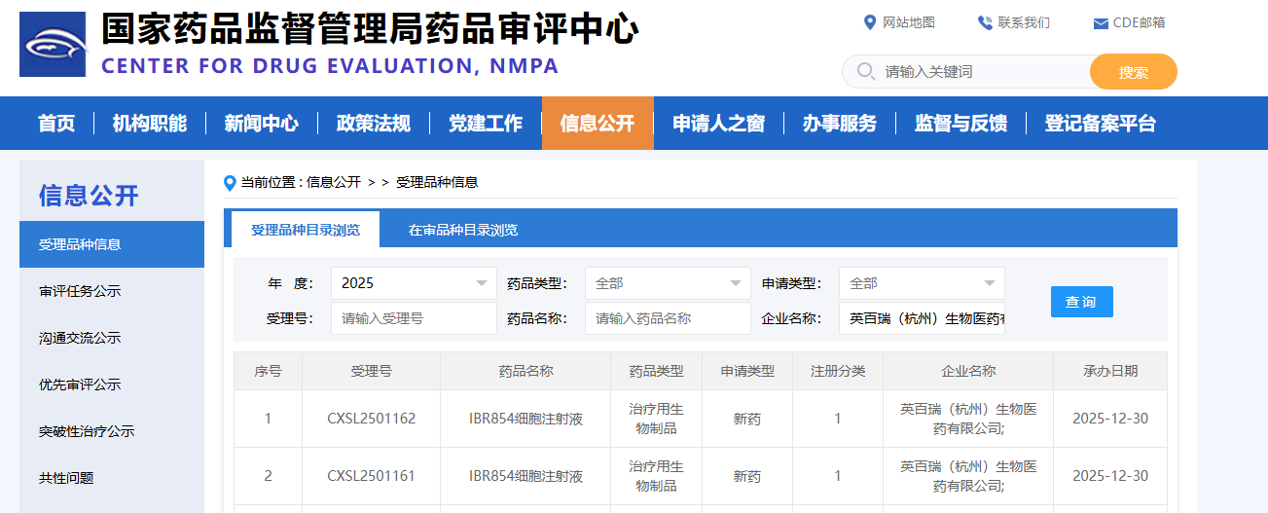Open 审评任务公示 in the sidebar
Viewport: 1268px width, 513px height.
[80, 291]
